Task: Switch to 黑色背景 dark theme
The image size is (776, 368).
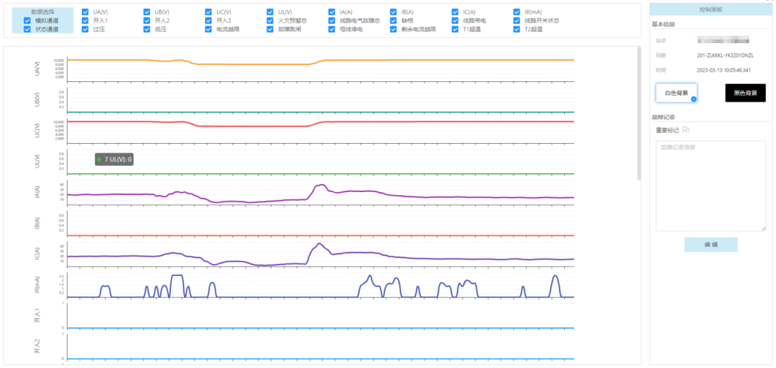Action: point(745,93)
